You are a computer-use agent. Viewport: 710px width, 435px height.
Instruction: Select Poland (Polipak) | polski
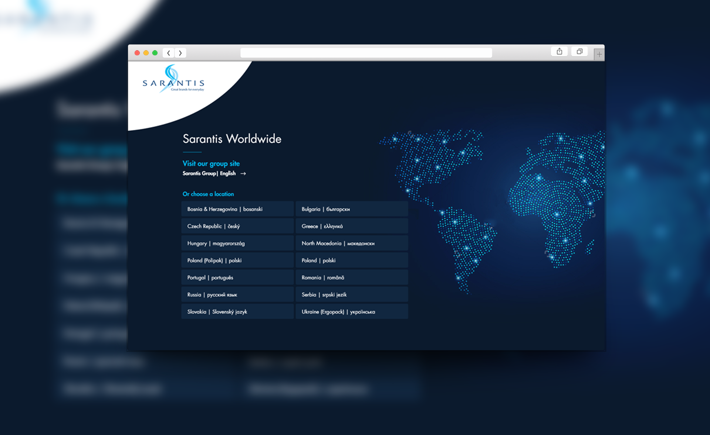(x=237, y=260)
